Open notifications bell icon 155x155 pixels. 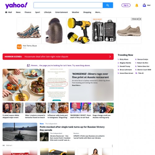[x=137, y=5]
